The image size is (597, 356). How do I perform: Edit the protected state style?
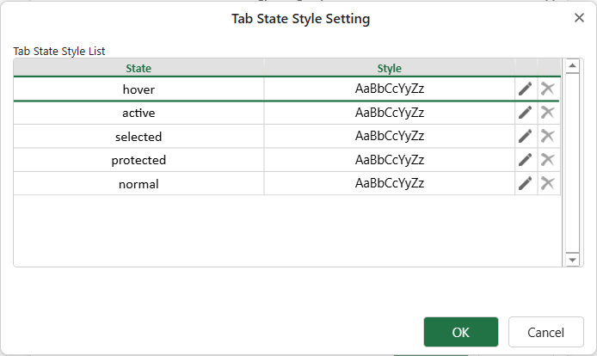(526, 160)
